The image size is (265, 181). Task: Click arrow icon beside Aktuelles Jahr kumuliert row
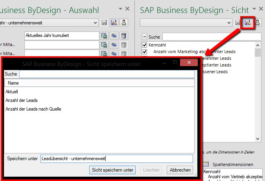point(114,36)
